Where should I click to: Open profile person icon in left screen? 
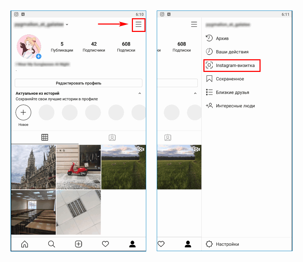[x=132, y=244]
